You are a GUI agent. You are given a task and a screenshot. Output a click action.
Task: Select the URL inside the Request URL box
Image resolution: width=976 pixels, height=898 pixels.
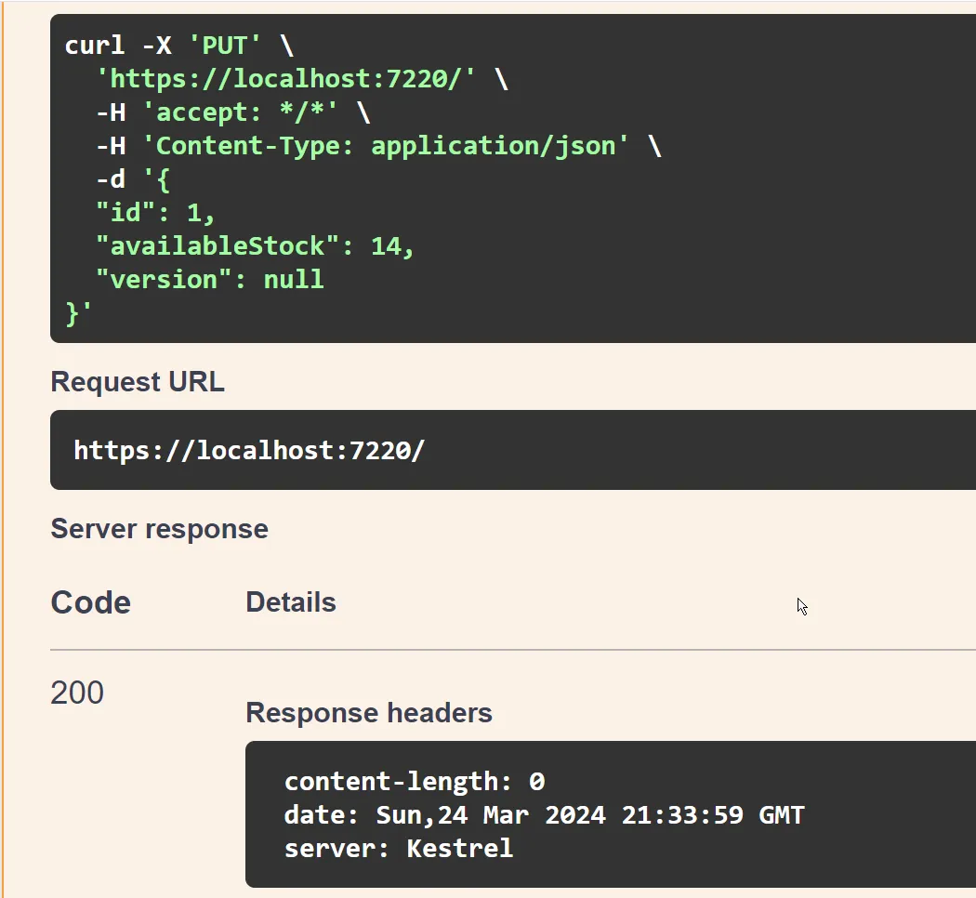tap(249, 450)
